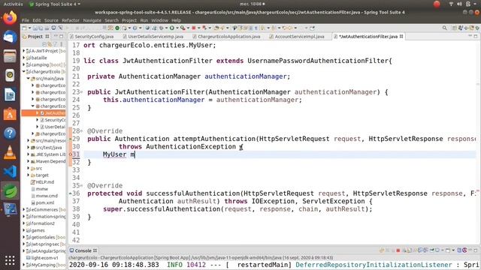Open LibreOffice Writer from the dock
Screen dimensions: 481x270
point(10,94)
